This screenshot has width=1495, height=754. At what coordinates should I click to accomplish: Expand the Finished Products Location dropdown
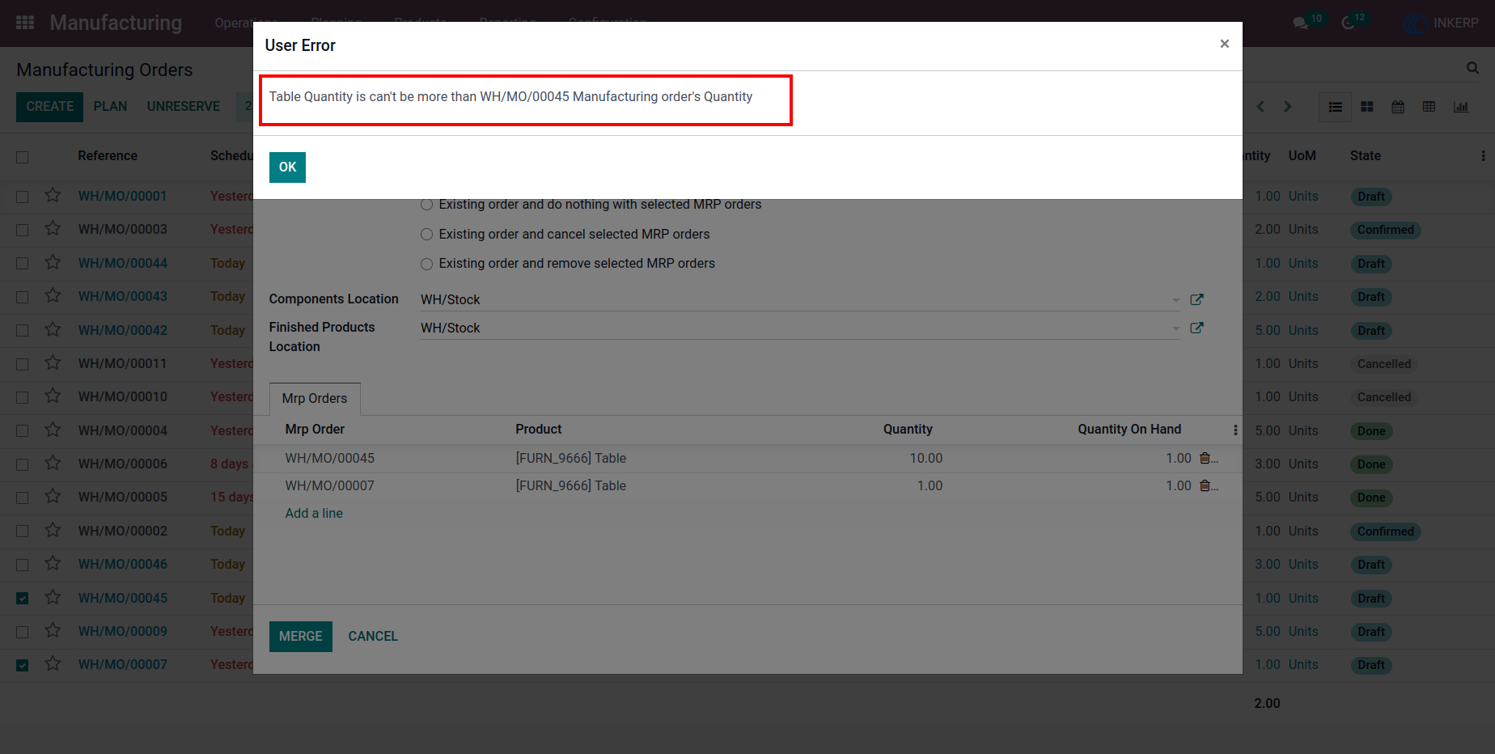(x=1175, y=328)
